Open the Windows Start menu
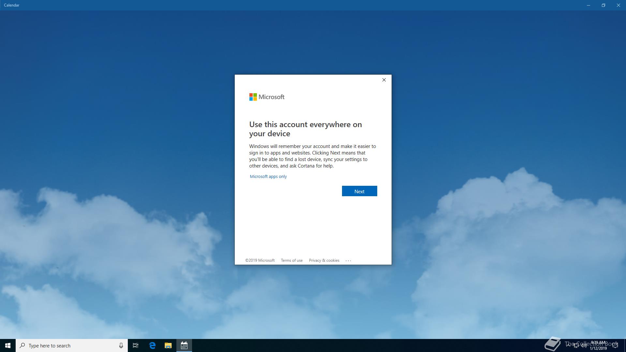626x352 pixels. point(8,345)
